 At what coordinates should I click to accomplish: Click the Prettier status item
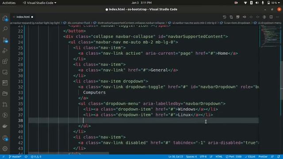click(x=263, y=157)
